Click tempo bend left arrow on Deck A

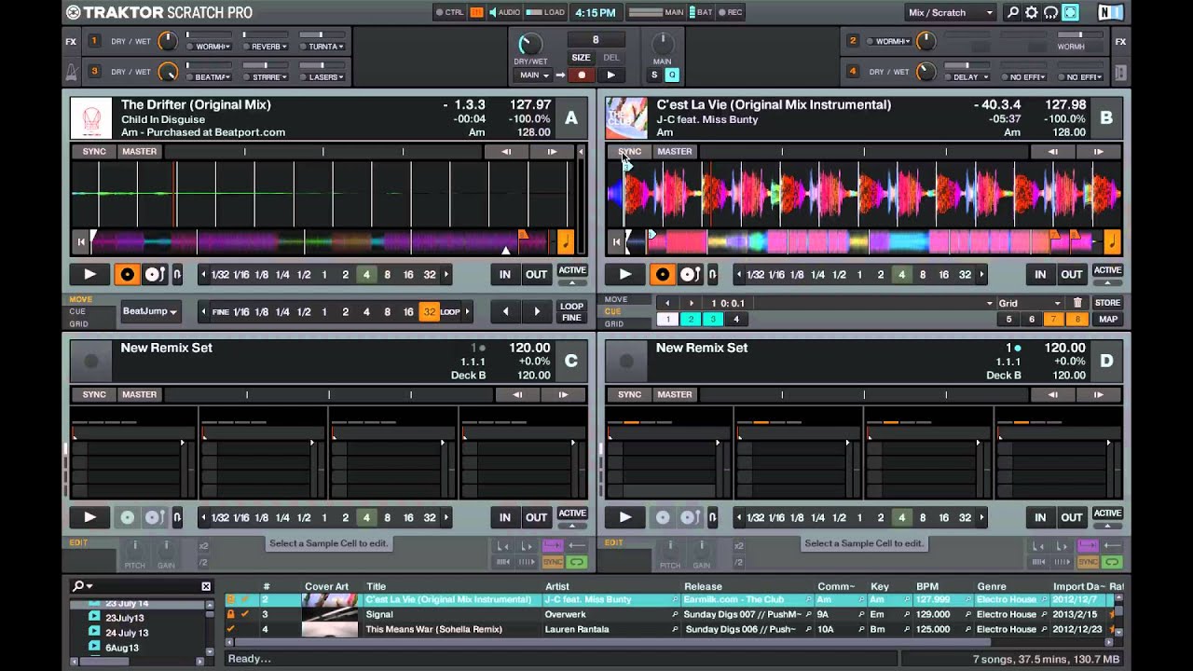506,152
